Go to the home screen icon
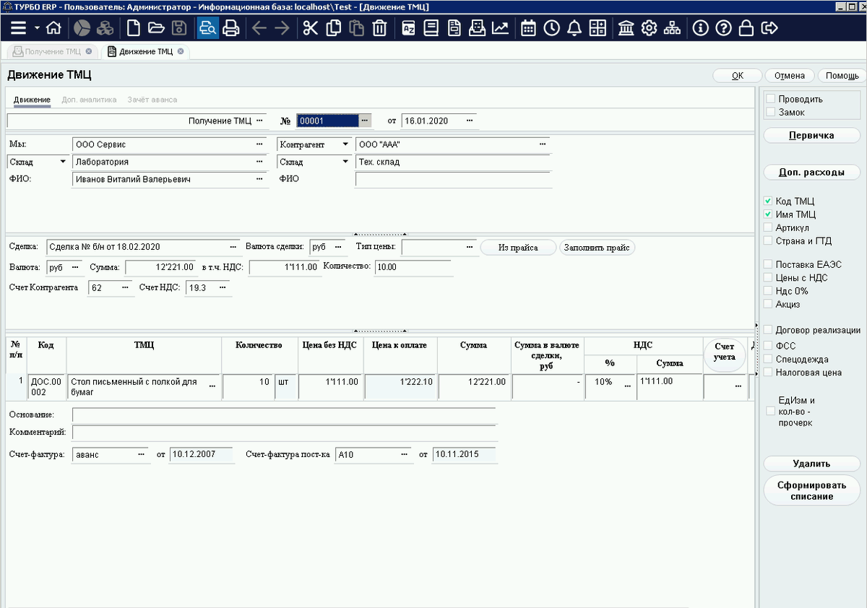Screen dimensions: 867x608 53,28
